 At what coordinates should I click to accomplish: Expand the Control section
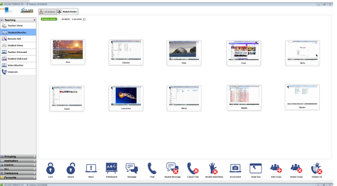coord(18,165)
